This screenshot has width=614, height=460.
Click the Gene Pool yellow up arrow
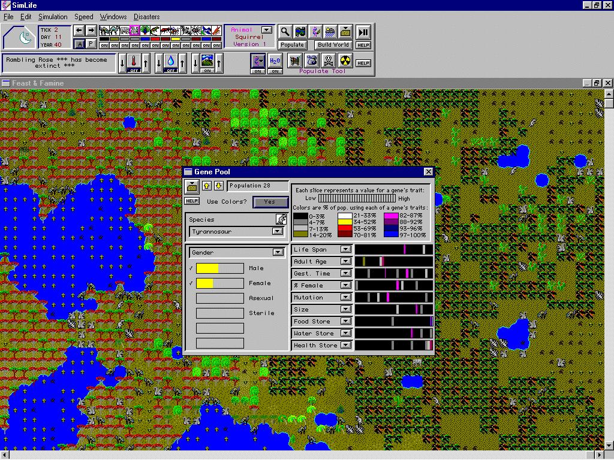click(x=206, y=186)
